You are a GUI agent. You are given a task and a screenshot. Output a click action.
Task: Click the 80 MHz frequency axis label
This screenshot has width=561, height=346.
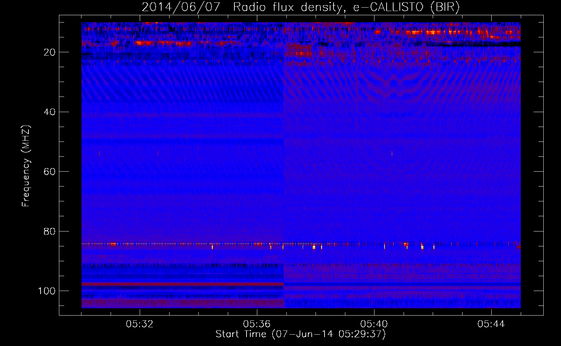[50, 231]
